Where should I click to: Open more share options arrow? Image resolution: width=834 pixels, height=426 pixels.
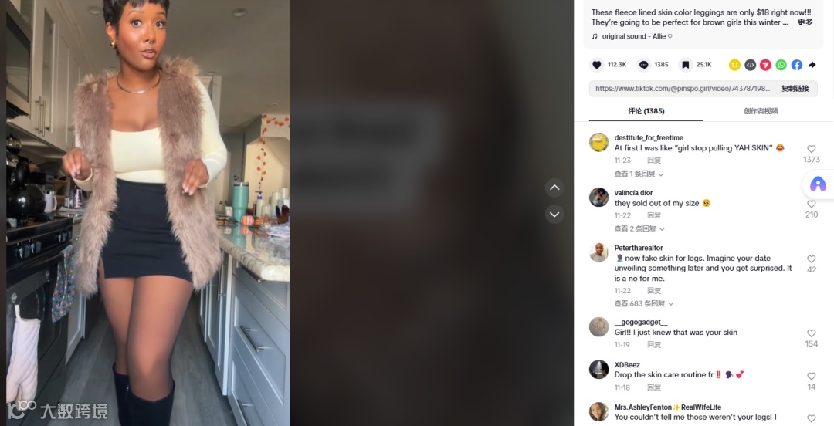click(812, 65)
